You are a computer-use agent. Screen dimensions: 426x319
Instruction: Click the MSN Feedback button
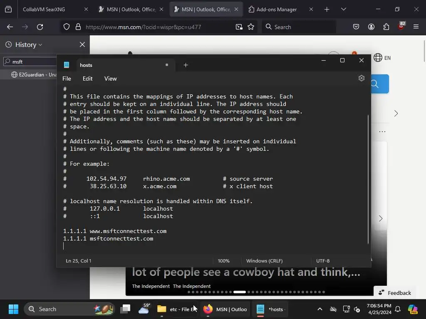394,293
